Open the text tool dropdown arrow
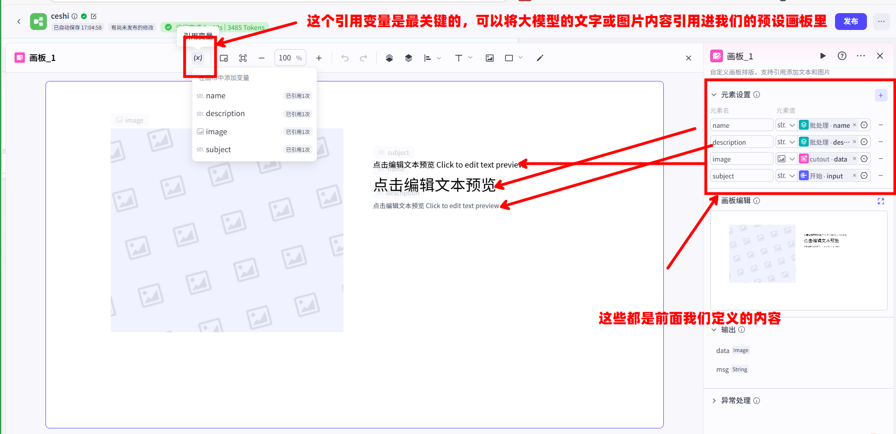The image size is (896, 434). pos(470,58)
